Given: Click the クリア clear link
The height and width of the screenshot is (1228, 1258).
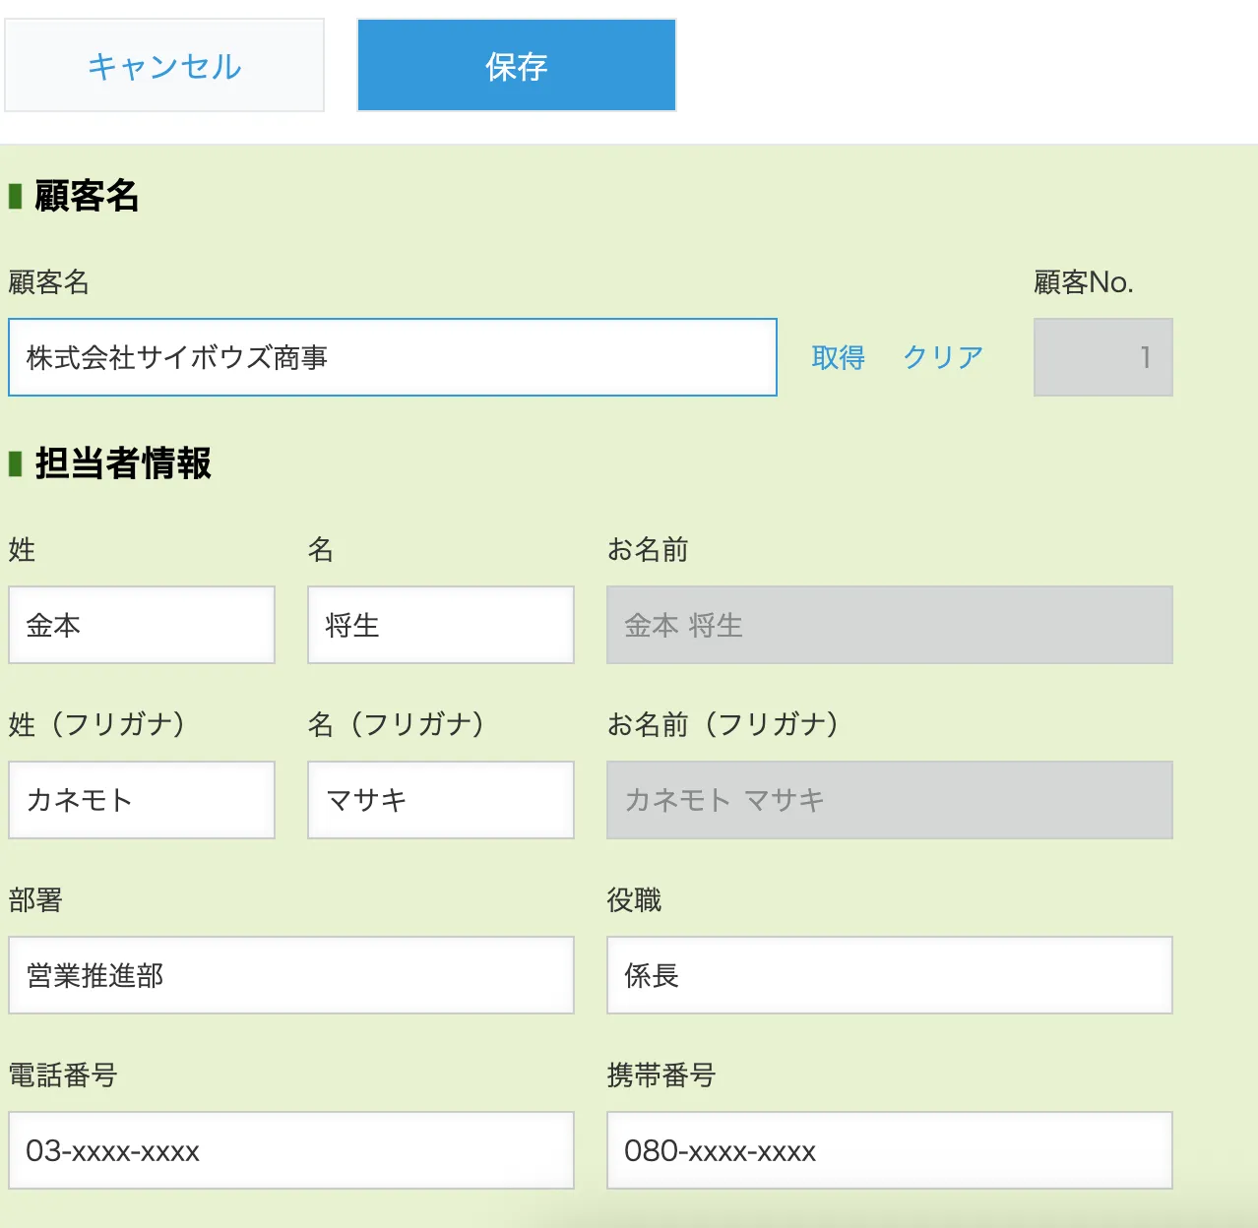Looking at the screenshot, I should (941, 357).
